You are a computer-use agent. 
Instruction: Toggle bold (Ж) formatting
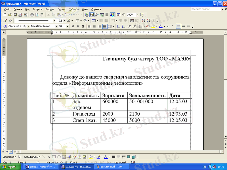[73, 26]
